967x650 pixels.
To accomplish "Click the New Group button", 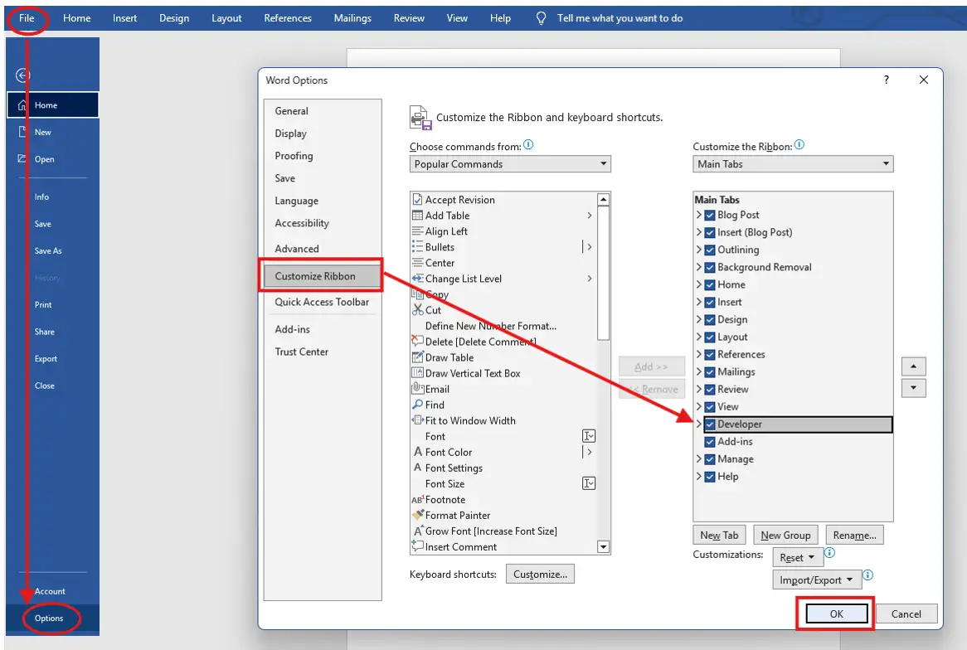I will click(785, 534).
